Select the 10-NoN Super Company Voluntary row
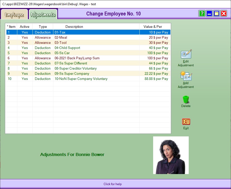The width and height of the screenshot is (231, 189). 88,79
